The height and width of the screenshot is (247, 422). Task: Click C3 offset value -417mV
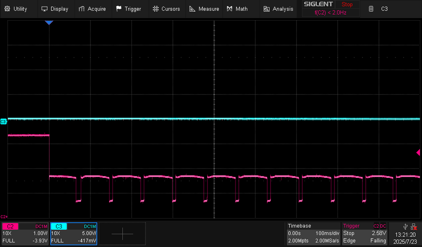click(x=87, y=241)
